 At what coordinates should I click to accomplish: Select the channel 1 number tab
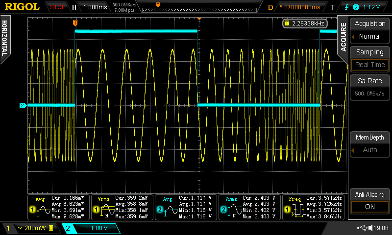tap(8, 228)
